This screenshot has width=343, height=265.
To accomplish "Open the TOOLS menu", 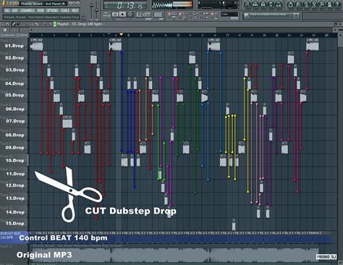I will [x=65, y=11].
